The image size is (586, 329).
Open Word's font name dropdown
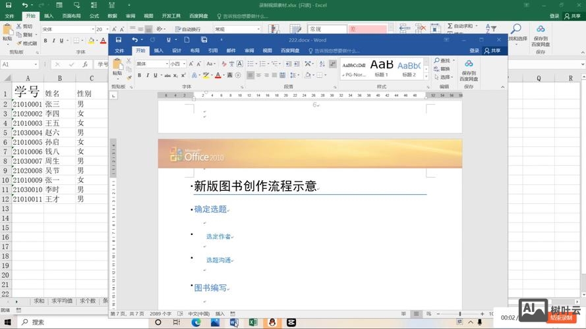pos(167,64)
